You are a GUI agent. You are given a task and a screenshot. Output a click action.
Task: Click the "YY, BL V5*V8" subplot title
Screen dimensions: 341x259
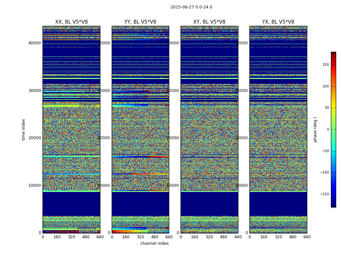(140, 22)
